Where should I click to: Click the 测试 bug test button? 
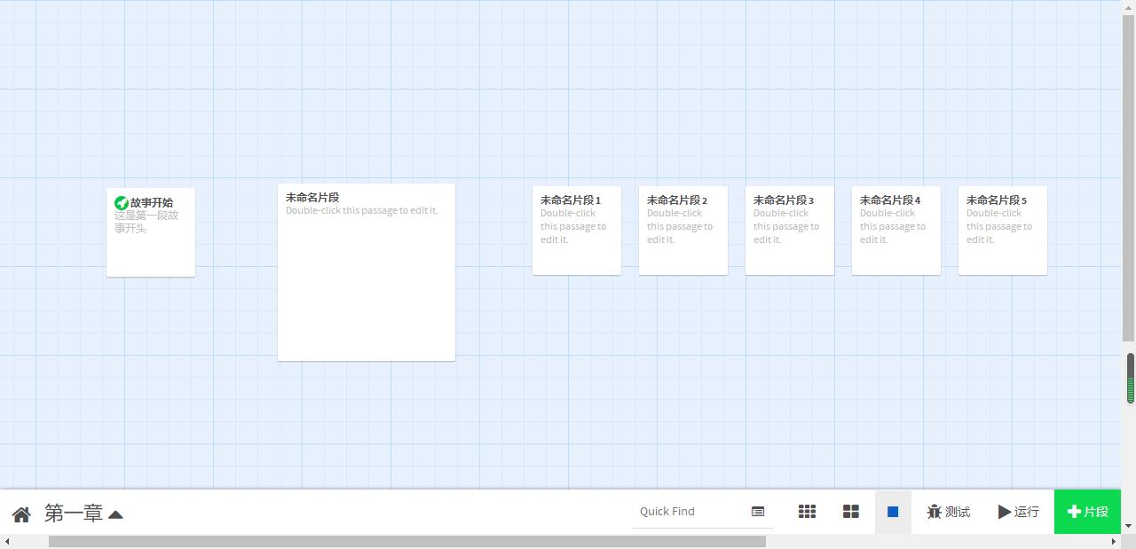948,512
